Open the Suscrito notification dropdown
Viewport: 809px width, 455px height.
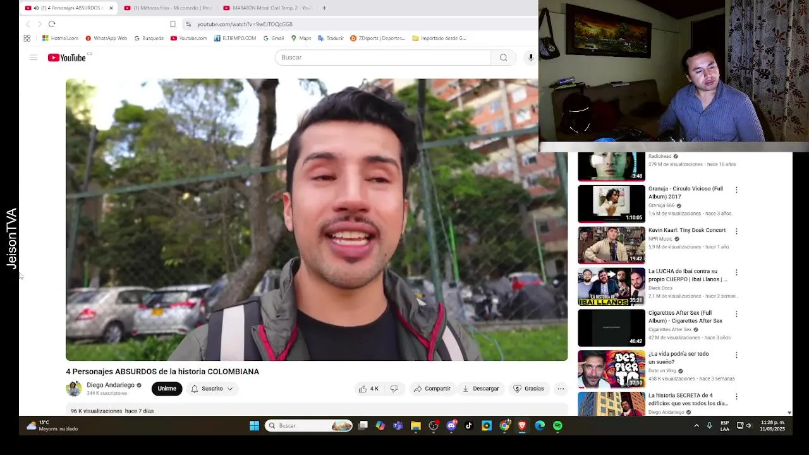tap(212, 389)
